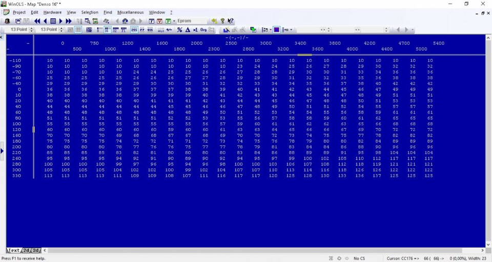This screenshot has width=492, height=262.
Task: Click the magnifier search window icon
Action: [x=88, y=21]
